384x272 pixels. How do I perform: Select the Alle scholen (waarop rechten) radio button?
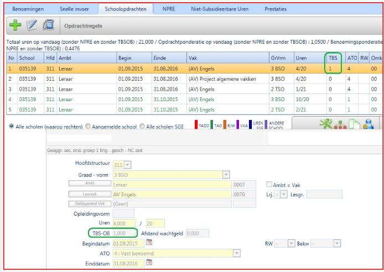point(11,126)
